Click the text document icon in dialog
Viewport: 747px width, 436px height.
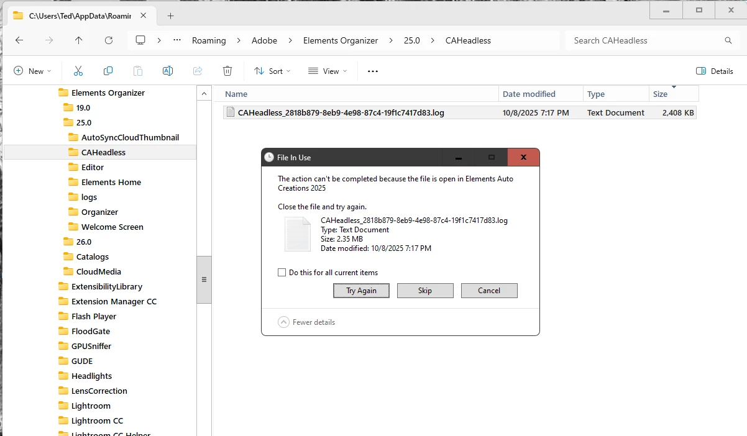click(x=298, y=234)
